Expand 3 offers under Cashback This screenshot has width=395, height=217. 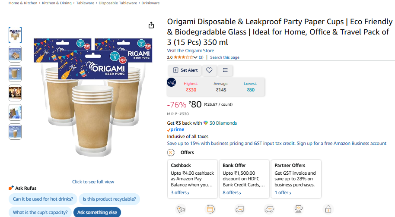click(180, 192)
